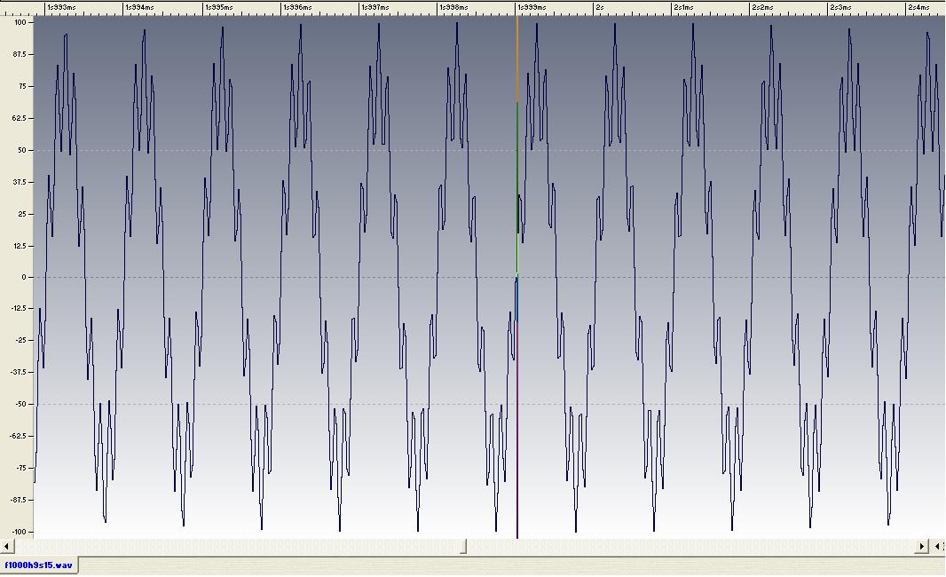This screenshot has width=946, height=577.
Task: Click the -37.5 amplitude scale label
Action: click(18, 373)
